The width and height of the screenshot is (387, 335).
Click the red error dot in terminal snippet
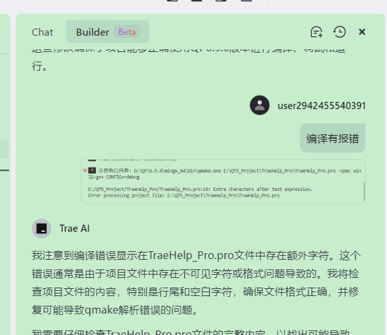(x=85, y=171)
